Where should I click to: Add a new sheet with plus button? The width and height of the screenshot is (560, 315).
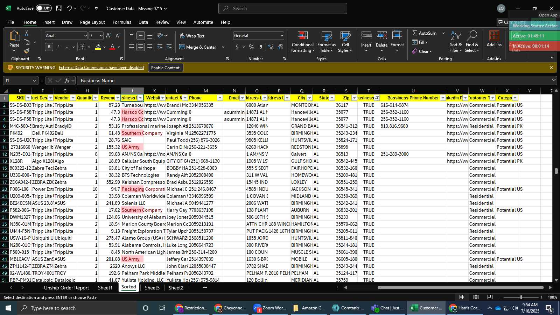coord(205,288)
